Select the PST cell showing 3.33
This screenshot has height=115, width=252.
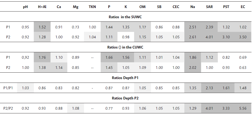[226, 108]
